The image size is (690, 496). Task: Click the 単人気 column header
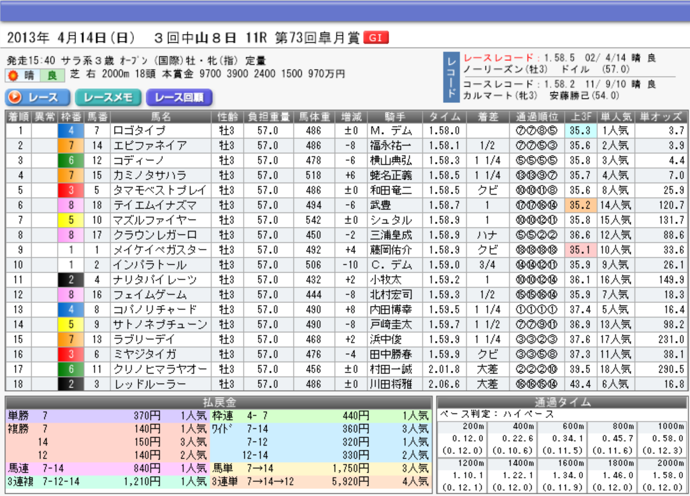[616, 116]
